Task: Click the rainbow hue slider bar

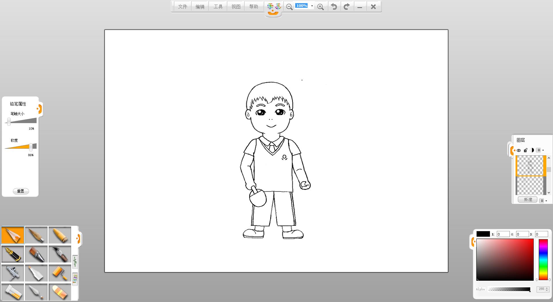Action: (543, 259)
